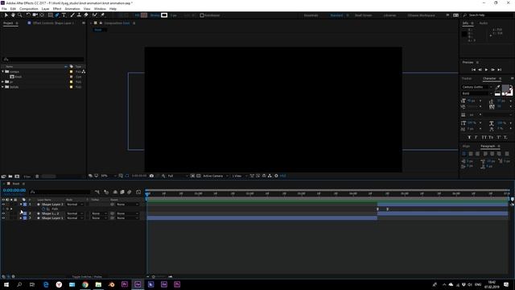Screen dimensions: 515x290
Task: Select the Unified Camera tool
Action: tap(35, 15)
